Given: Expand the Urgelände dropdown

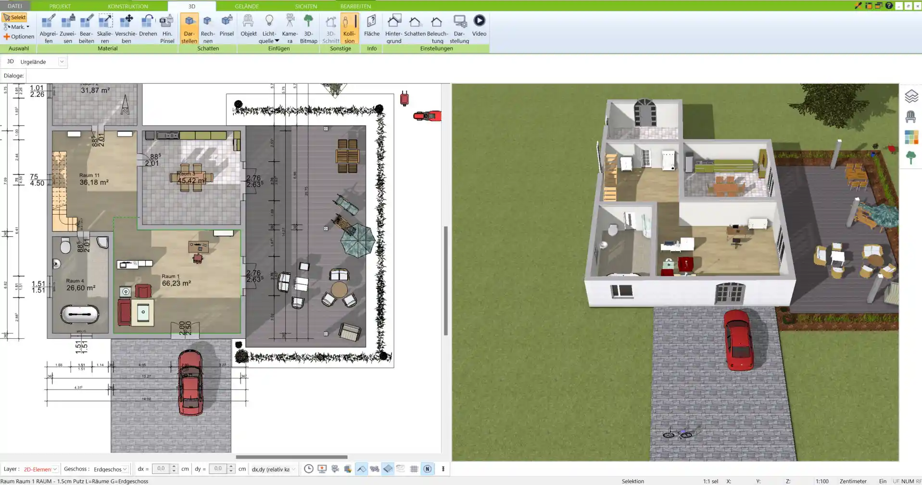Looking at the screenshot, I should click(62, 62).
